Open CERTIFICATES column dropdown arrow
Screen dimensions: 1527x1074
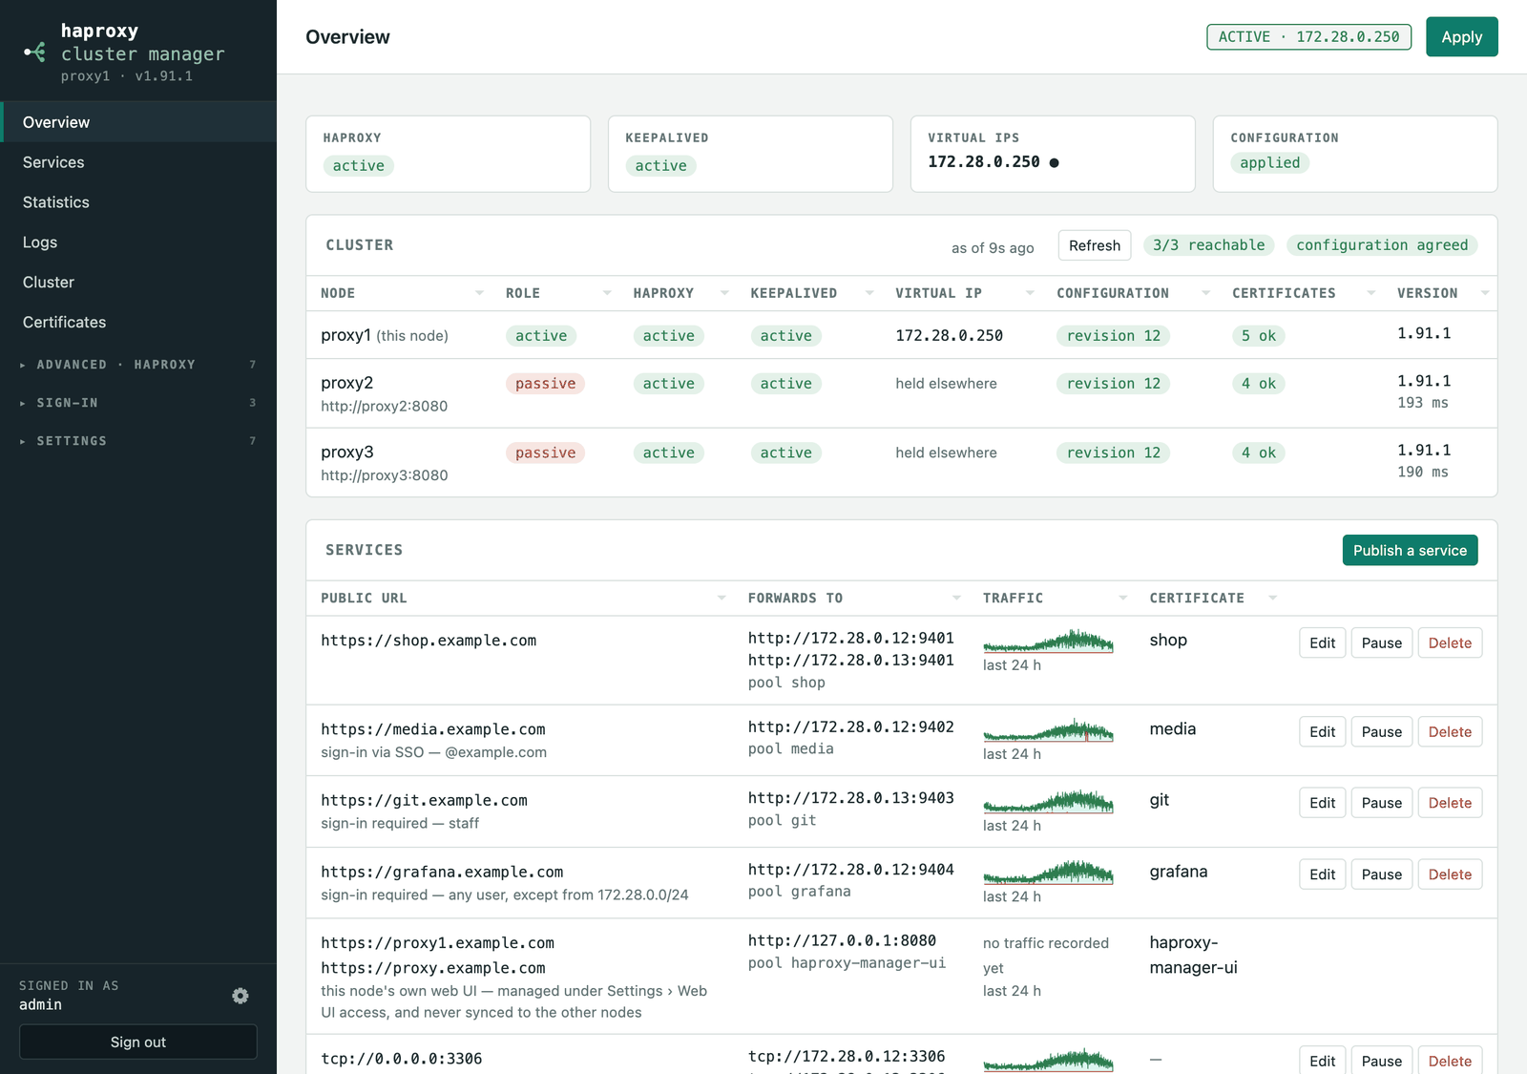point(1371,293)
